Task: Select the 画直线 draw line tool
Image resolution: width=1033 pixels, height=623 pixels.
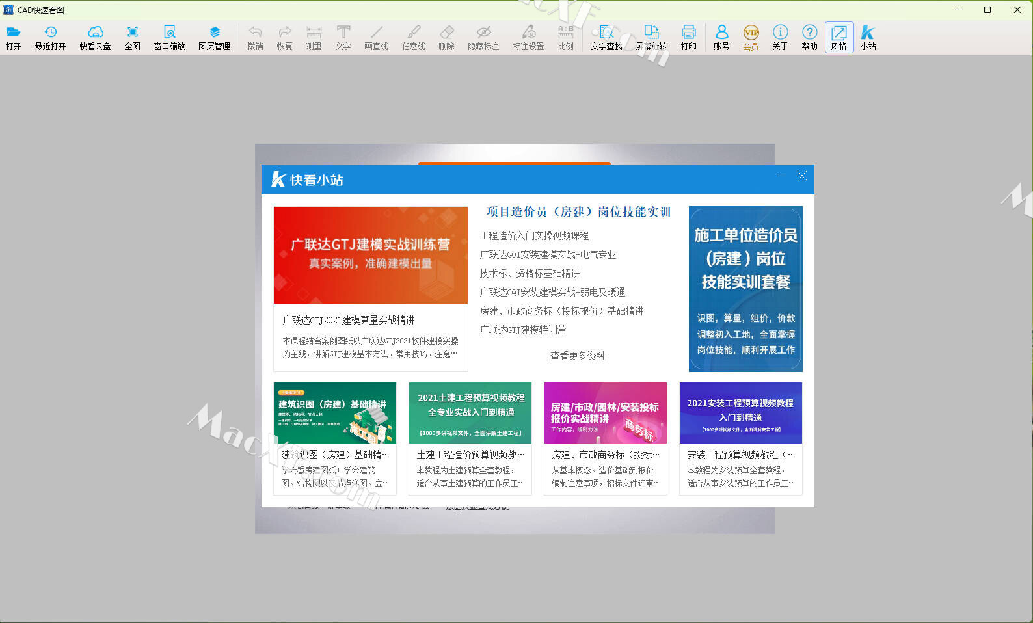Action: pos(376,38)
